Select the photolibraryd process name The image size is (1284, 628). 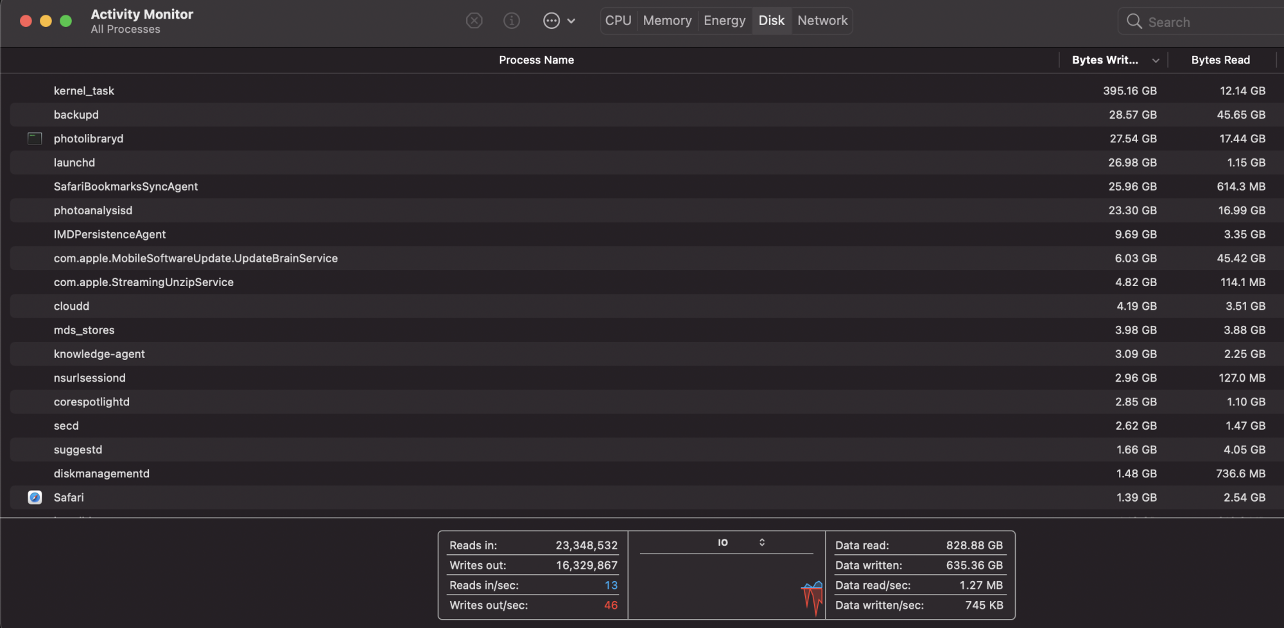pos(89,139)
